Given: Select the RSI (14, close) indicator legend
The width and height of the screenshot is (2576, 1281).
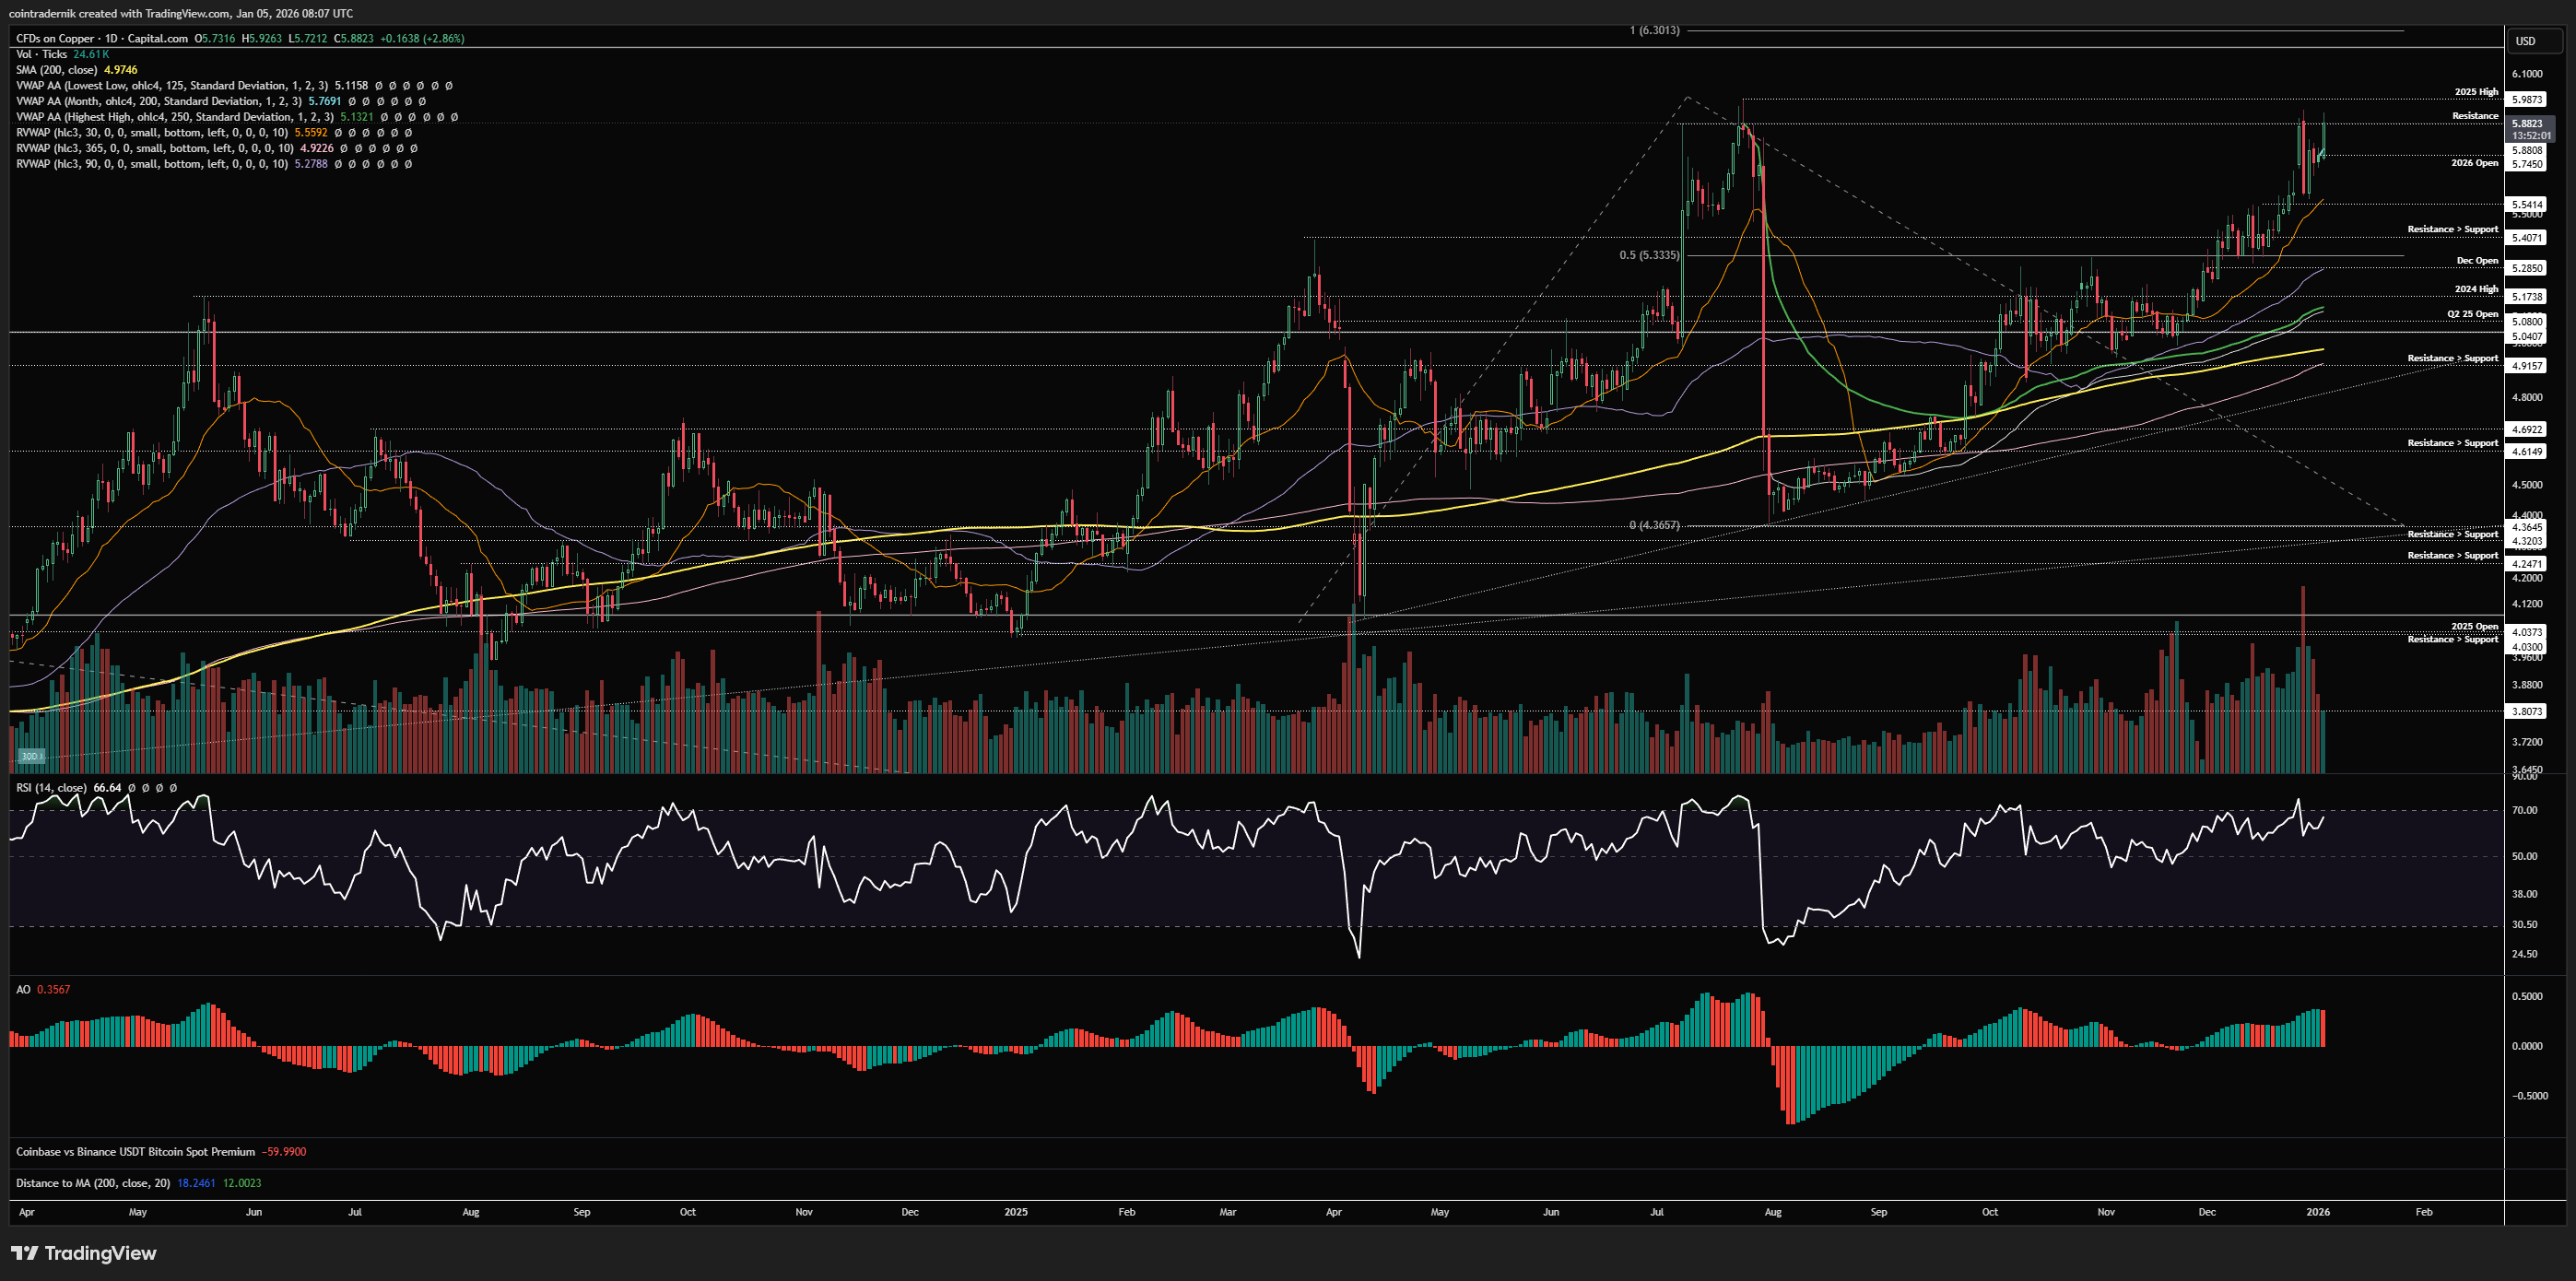Looking at the screenshot, I should tap(51, 788).
